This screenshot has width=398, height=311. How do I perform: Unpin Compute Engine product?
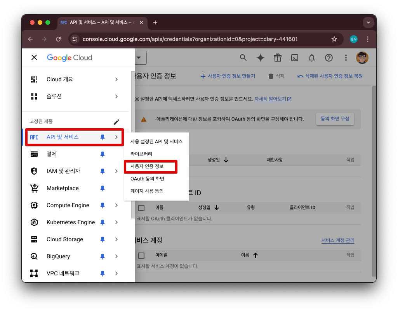tap(103, 205)
